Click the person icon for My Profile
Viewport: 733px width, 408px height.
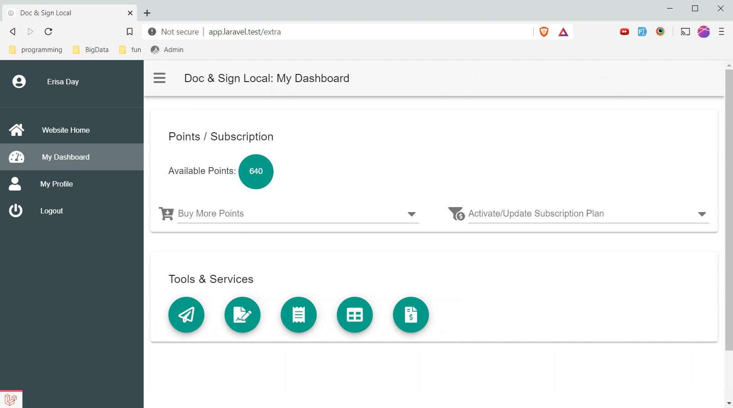[x=15, y=184]
